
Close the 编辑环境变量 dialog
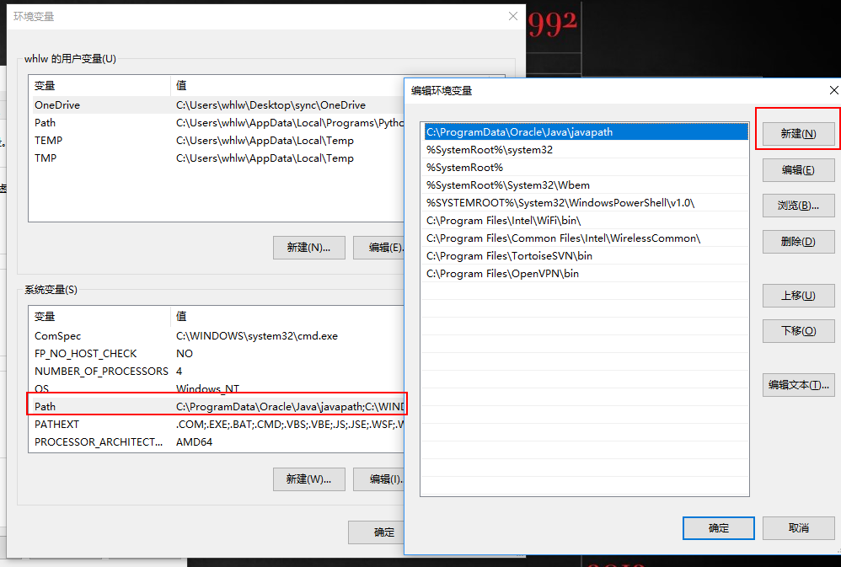click(833, 90)
